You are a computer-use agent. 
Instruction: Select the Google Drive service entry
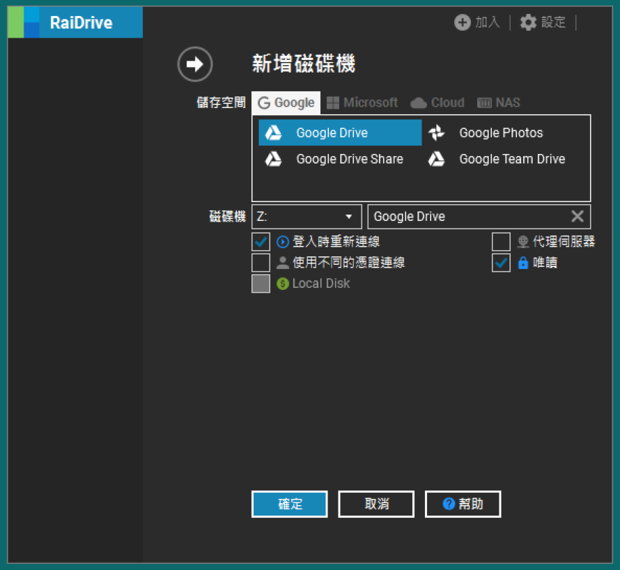coord(340,132)
